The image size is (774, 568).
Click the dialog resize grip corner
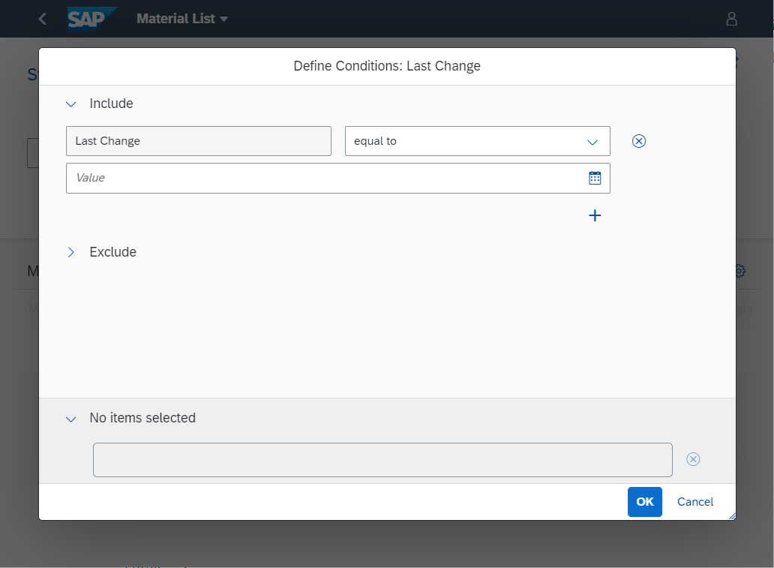pos(732,516)
